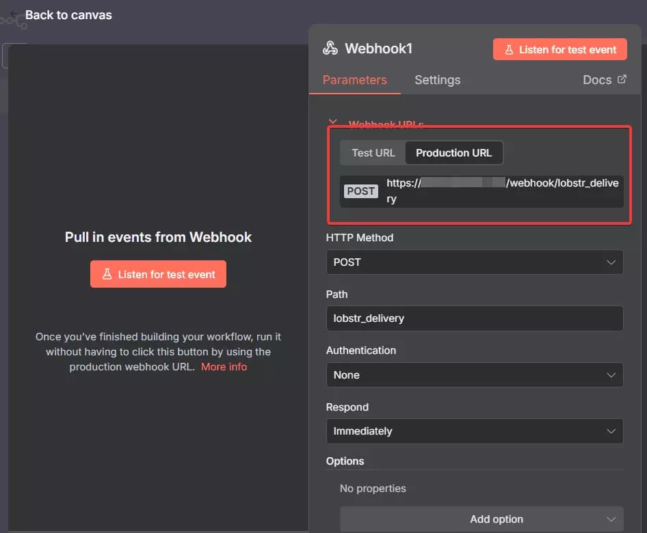The height and width of the screenshot is (533, 647).
Task: Open the Authentication dropdown set to None
Action: pyautogui.click(x=475, y=375)
